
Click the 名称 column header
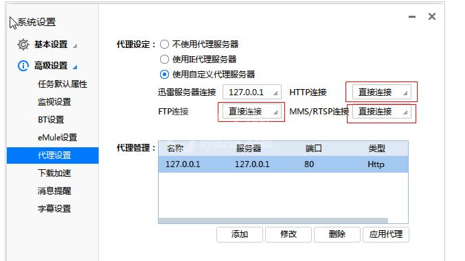pyautogui.click(x=175, y=148)
